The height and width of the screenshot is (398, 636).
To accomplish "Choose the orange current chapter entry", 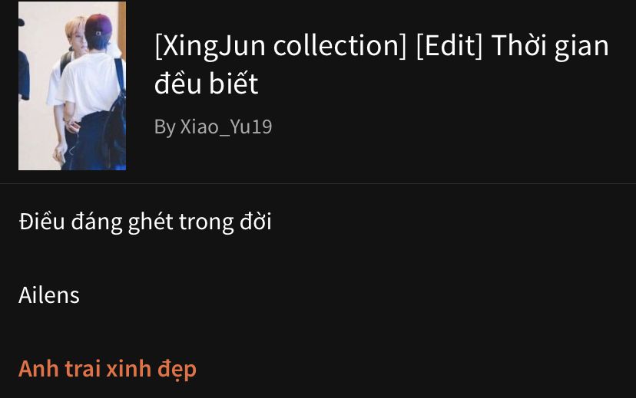I will tap(108, 369).
